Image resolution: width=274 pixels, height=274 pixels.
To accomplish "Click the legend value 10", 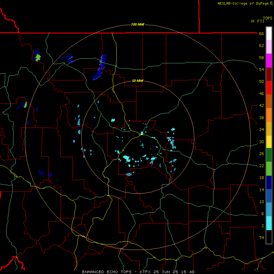I will [x=262, y=202].
